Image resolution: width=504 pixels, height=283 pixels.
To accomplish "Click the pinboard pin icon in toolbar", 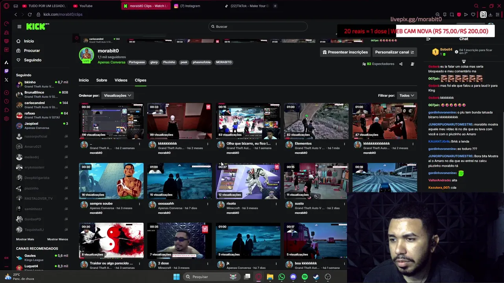I will pyautogui.click(x=445, y=15).
